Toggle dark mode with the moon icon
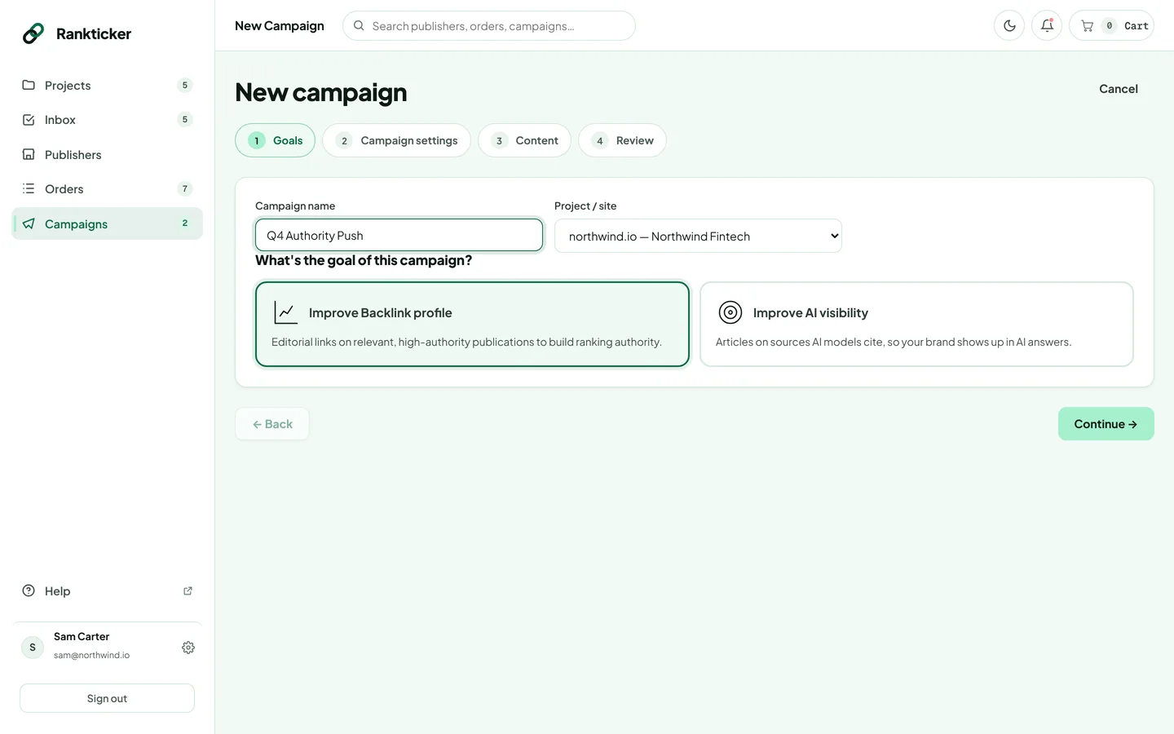 pyautogui.click(x=1009, y=25)
